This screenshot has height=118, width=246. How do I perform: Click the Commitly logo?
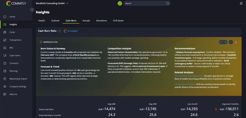click(16, 3)
